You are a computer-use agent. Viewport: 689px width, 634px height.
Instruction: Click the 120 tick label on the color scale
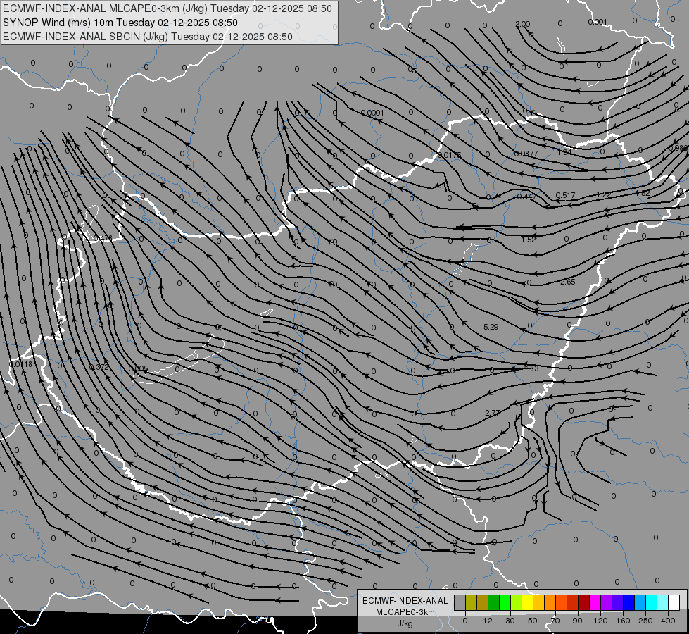(x=601, y=621)
